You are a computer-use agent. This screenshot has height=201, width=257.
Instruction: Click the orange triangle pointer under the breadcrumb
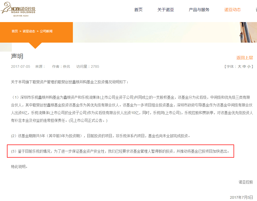[35, 45]
